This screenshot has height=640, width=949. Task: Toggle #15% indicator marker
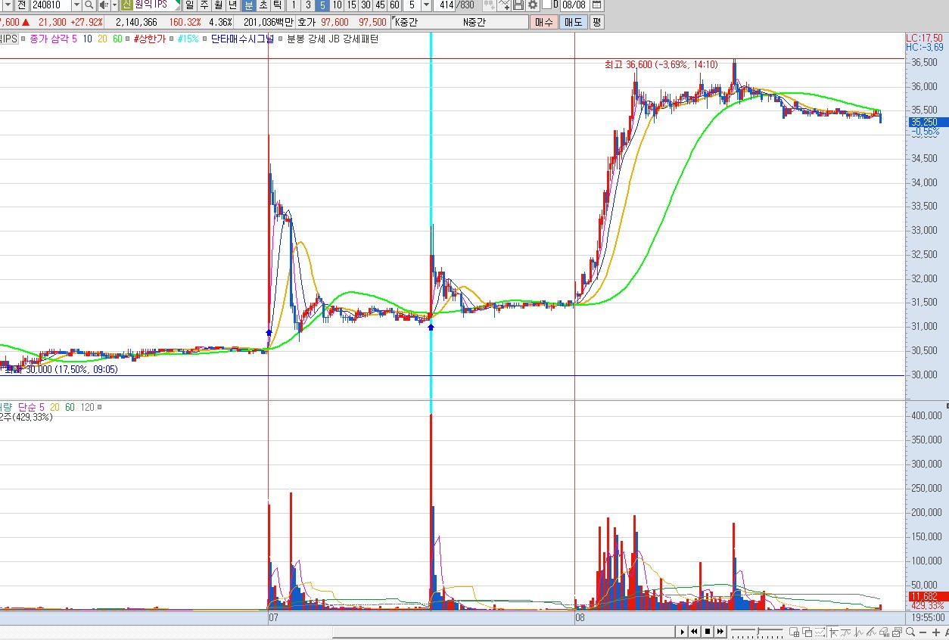[x=173, y=39]
